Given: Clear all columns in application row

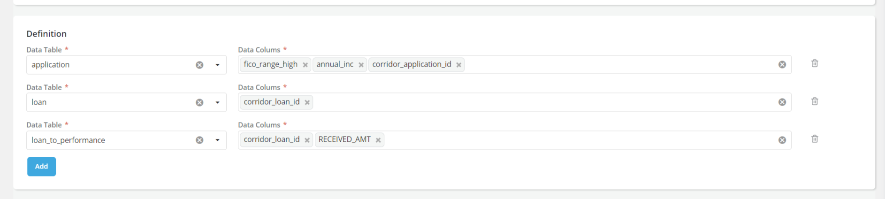Looking at the screenshot, I should (782, 65).
